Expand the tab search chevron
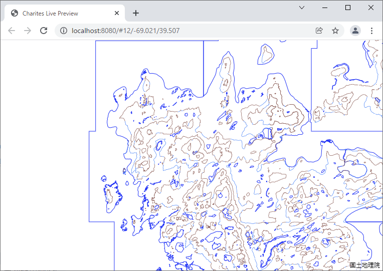 pyautogui.click(x=302, y=8)
